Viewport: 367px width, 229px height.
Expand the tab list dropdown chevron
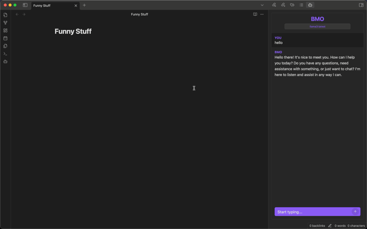pos(262,5)
